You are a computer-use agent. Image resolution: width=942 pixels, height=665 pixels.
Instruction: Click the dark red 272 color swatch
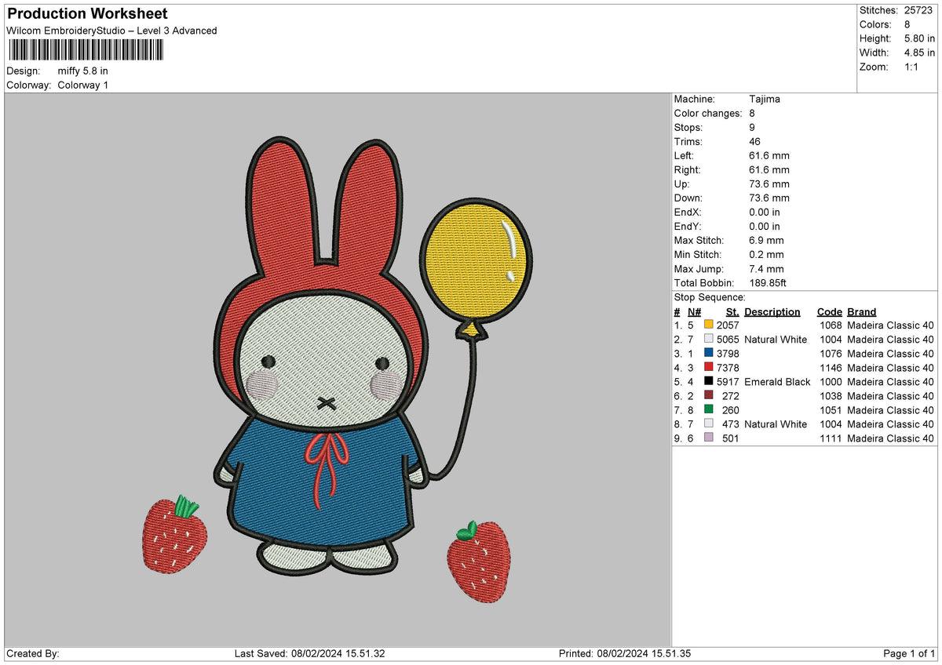coord(709,396)
